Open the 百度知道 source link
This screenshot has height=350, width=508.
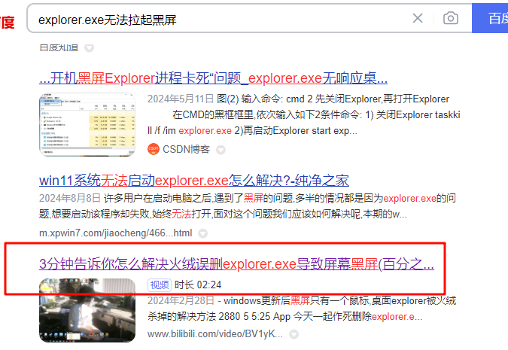coord(59,48)
